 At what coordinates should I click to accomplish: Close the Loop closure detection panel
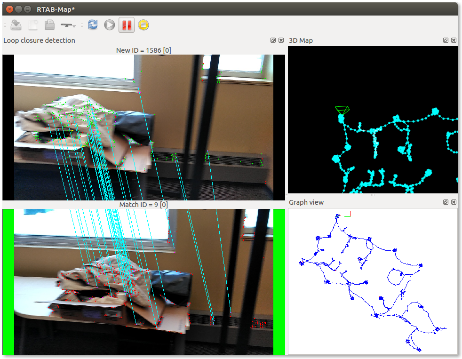[x=281, y=40]
